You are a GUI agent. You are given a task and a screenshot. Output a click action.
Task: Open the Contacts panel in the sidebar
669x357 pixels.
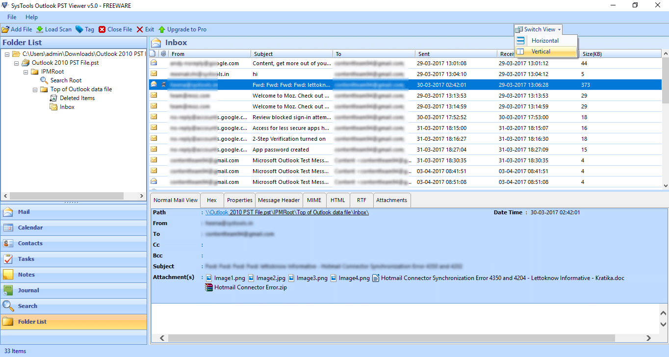tap(12, 243)
